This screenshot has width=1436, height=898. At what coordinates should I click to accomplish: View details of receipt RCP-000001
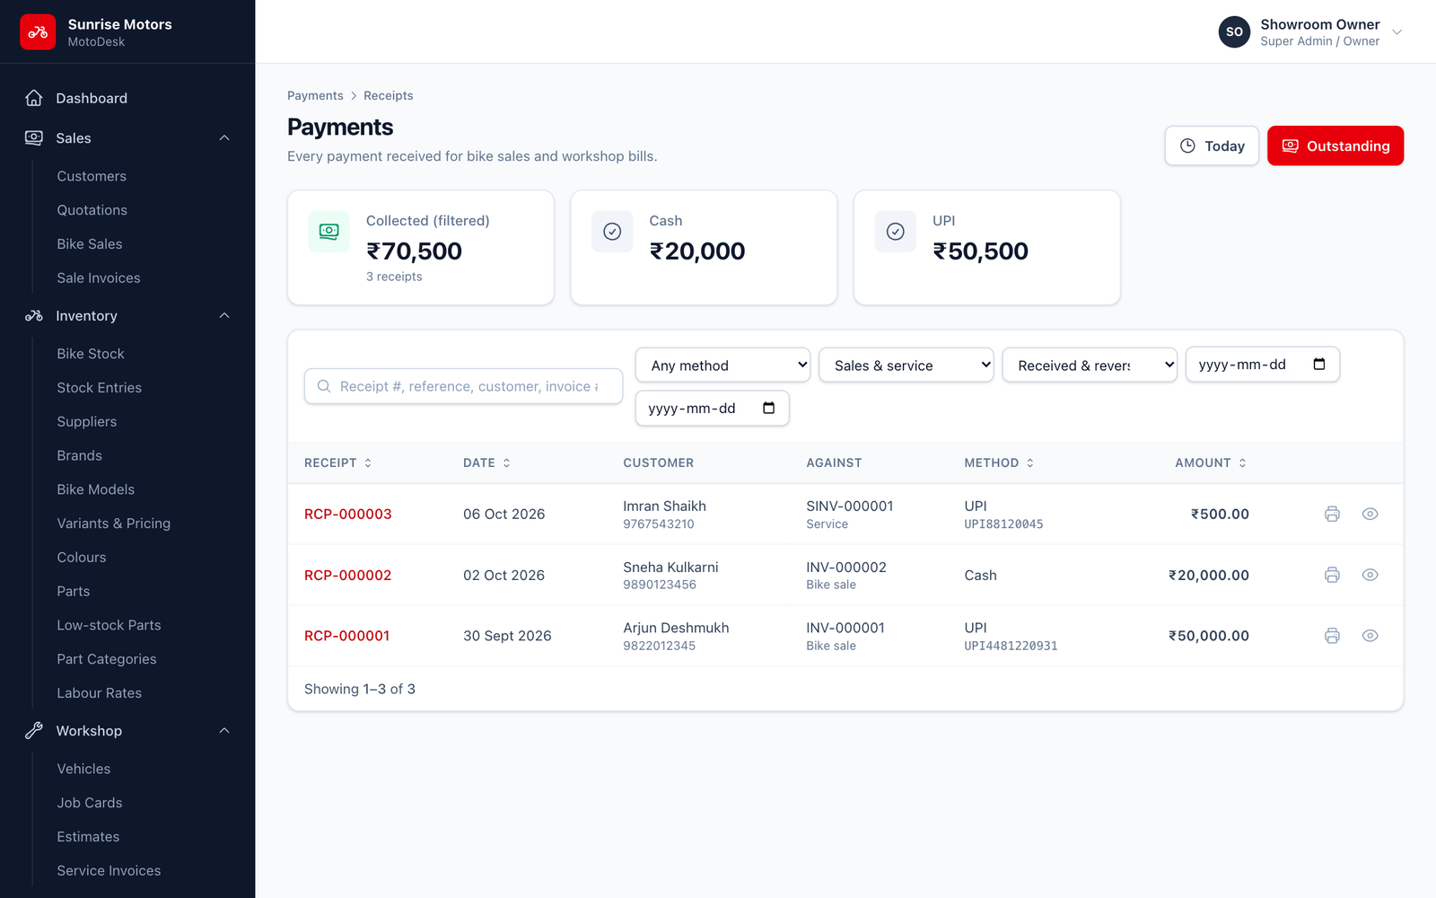click(x=1370, y=636)
